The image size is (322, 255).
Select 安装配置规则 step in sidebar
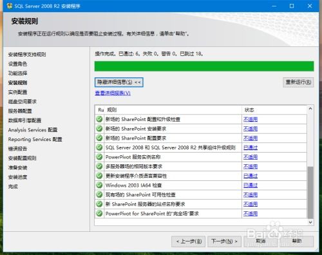click(22, 158)
